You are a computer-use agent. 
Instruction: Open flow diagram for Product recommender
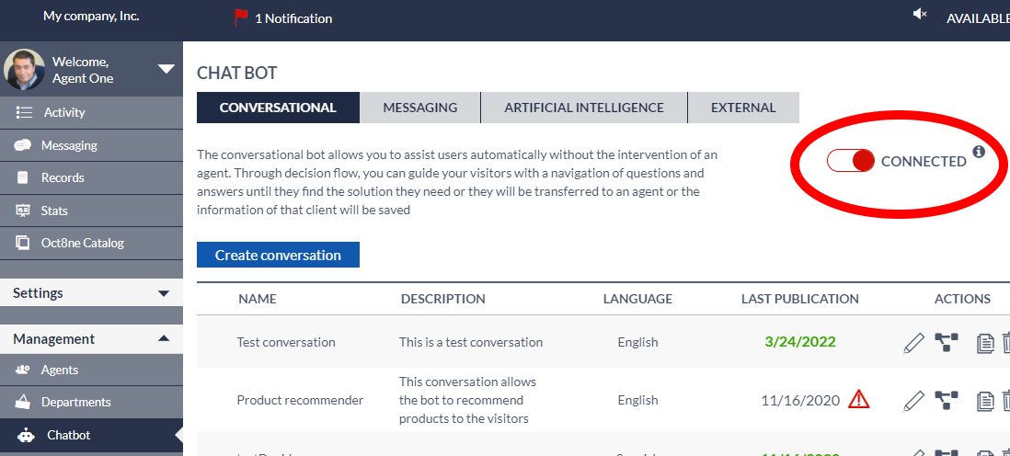tap(946, 400)
